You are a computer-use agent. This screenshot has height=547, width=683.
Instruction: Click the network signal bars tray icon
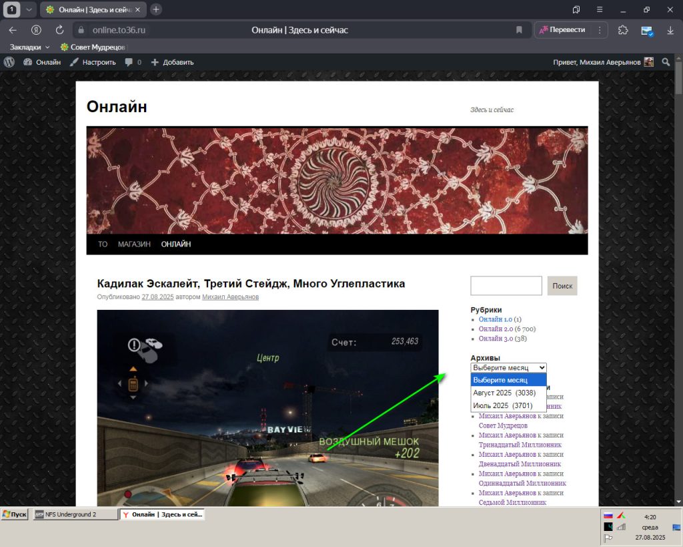621,526
